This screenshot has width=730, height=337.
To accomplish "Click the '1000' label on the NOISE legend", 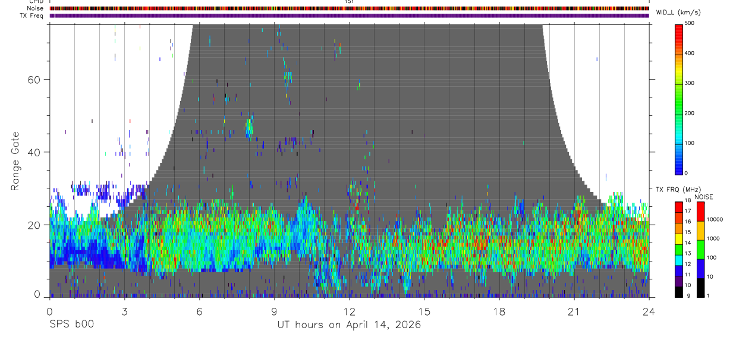I will 713,238.
